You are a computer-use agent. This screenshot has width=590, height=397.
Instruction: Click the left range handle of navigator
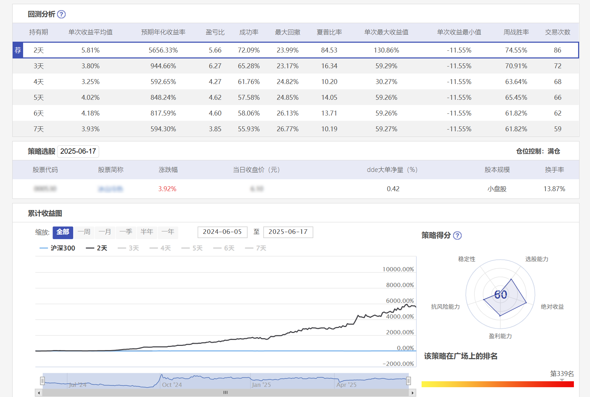[x=42, y=381]
